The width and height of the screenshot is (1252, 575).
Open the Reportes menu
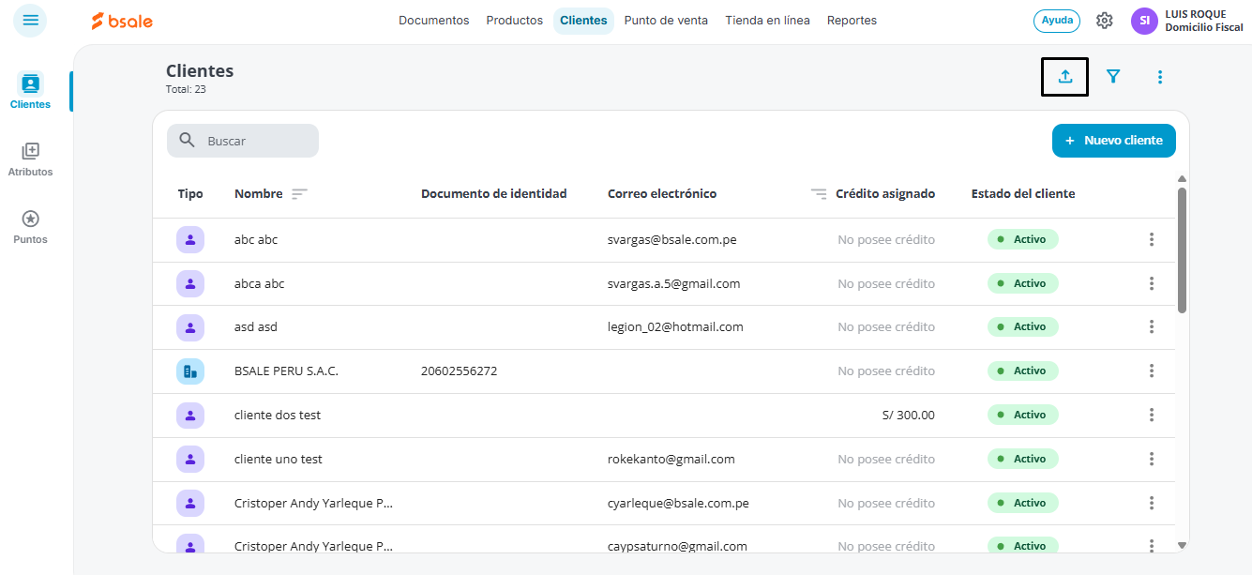pyautogui.click(x=852, y=21)
